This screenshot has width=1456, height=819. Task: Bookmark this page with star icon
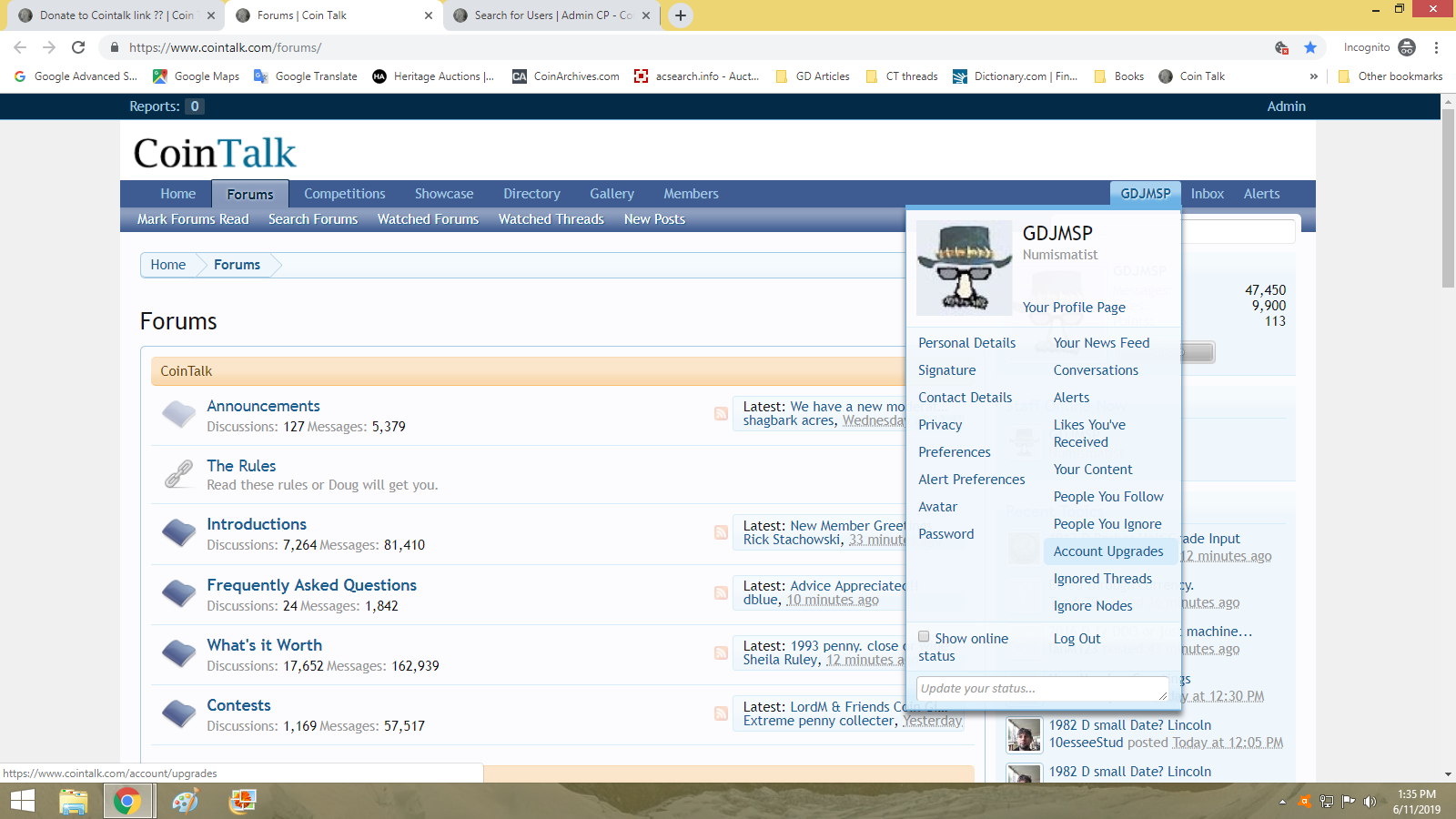[1310, 47]
